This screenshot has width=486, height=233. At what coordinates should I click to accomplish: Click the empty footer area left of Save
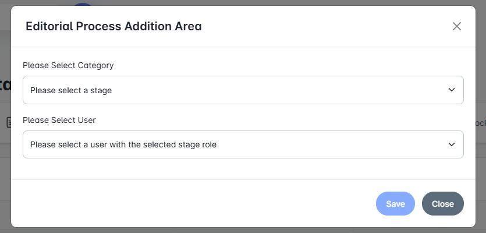click(x=192, y=204)
